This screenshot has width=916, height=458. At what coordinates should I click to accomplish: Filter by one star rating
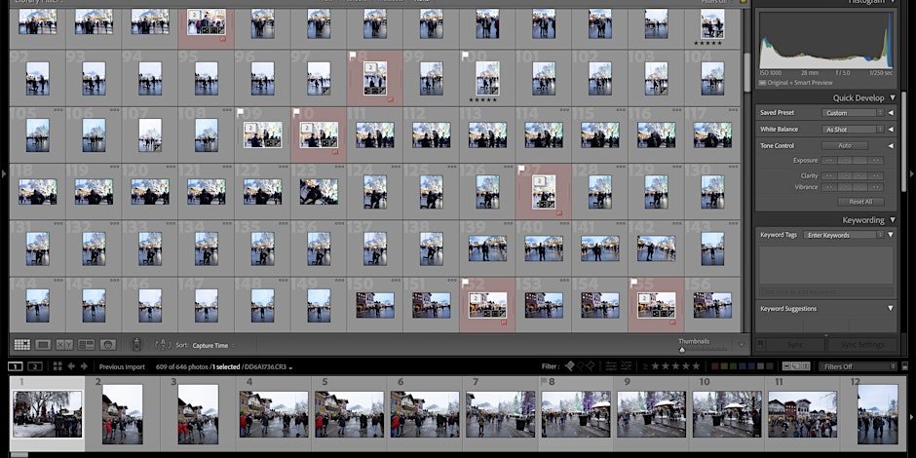coord(656,366)
